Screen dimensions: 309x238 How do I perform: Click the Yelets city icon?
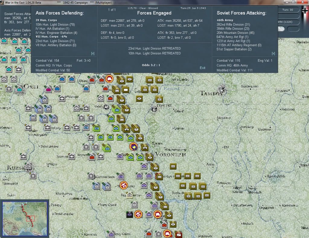107,107
